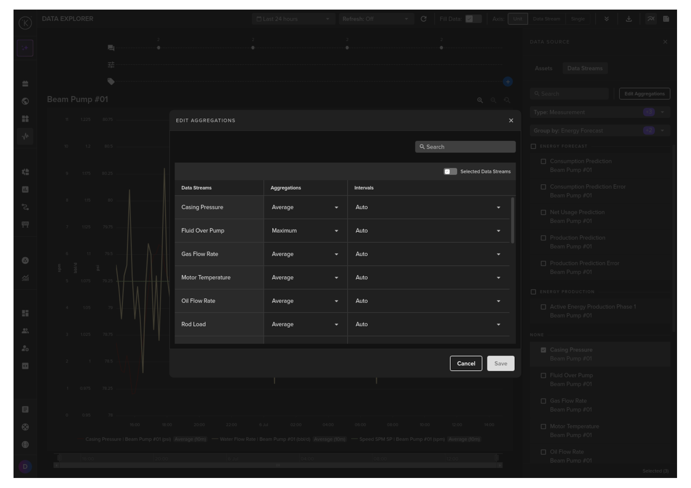This screenshot has height=488, width=691.
Task: Click the download icon in toolbar
Action: (x=629, y=19)
